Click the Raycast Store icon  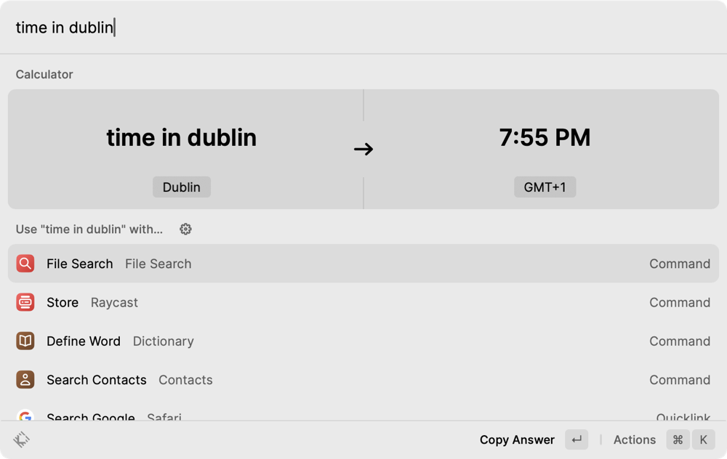(25, 302)
